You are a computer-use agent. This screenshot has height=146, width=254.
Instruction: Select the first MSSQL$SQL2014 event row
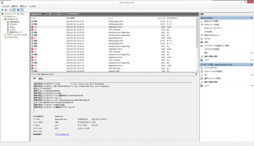click(x=116, y=21)
